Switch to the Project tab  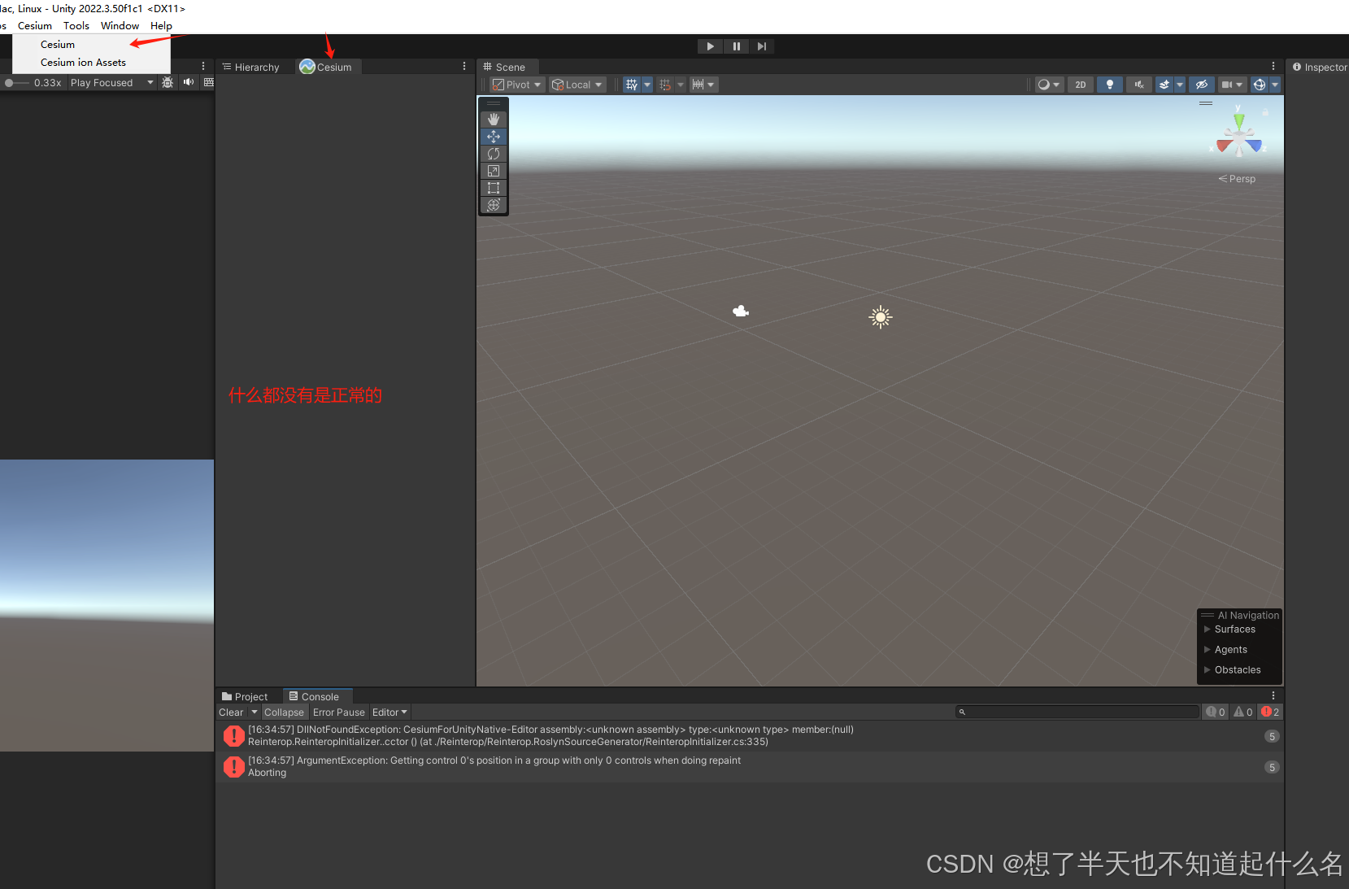coord(245,696)
